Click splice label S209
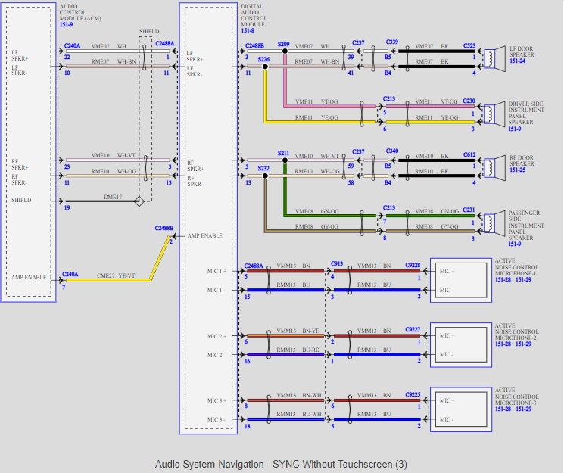The width and height of the screenshot is (564, 473). [x=283, y=44]
